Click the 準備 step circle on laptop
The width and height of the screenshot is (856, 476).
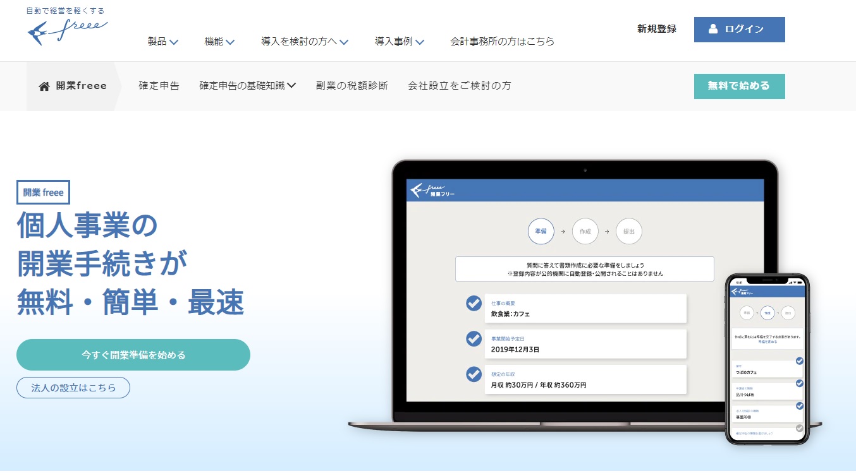[x=541, y=232]
